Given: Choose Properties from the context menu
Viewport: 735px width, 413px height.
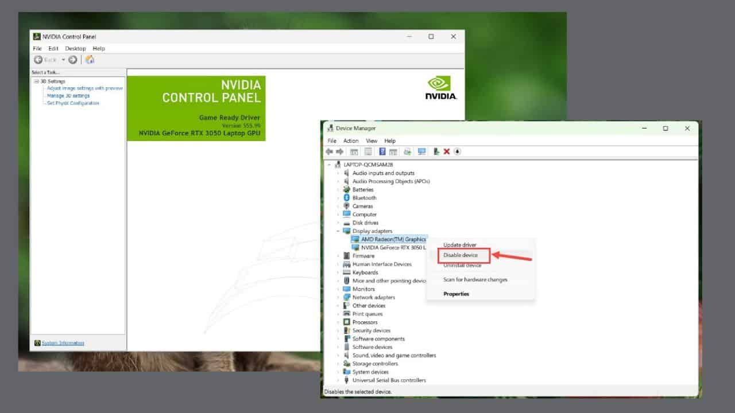Looking at the screenshot, I should tap(456, 294).
